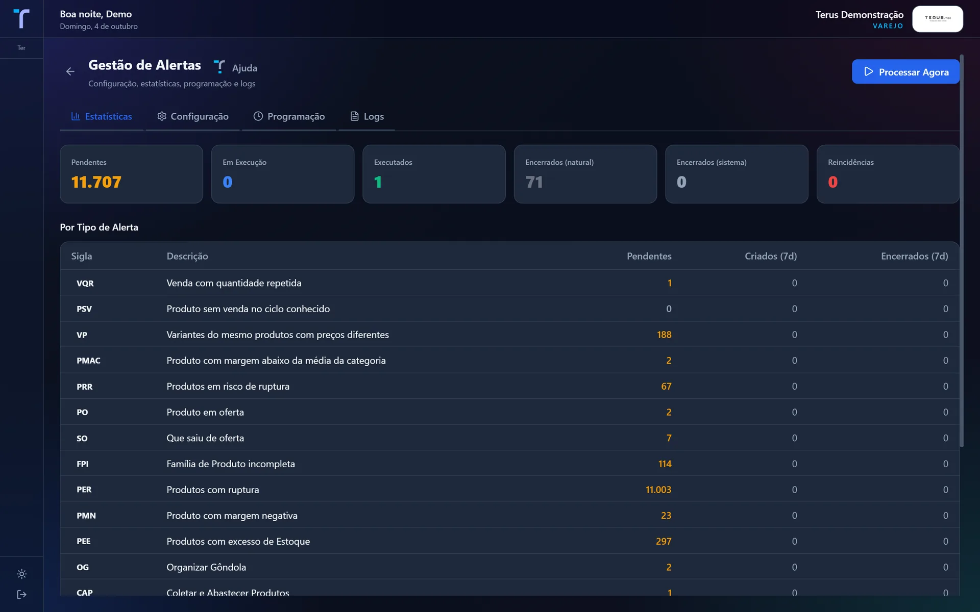
Task: Switch to the Configuração tab
Action: [x=193, y=116]
